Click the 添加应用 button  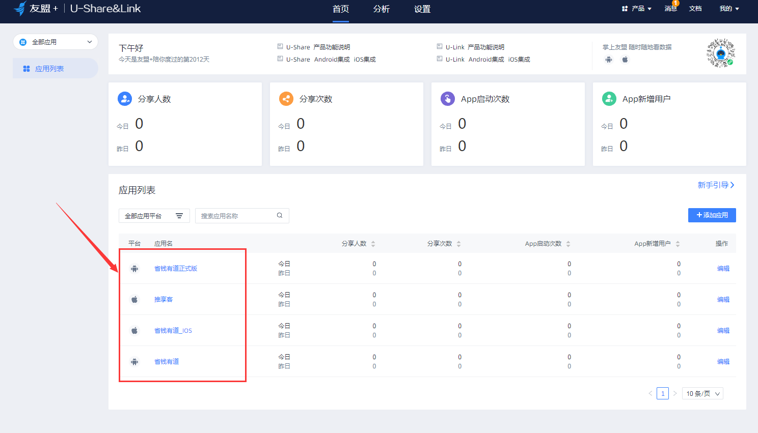click(712, 215)
